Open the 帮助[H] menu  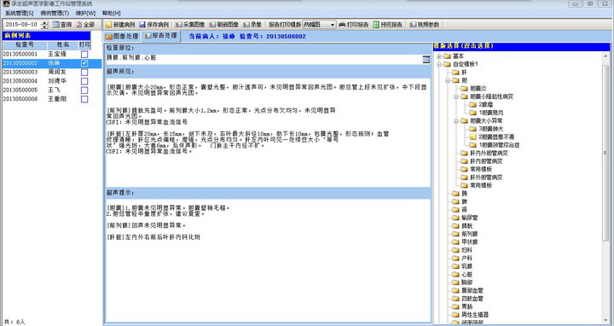tap(111, 13)
